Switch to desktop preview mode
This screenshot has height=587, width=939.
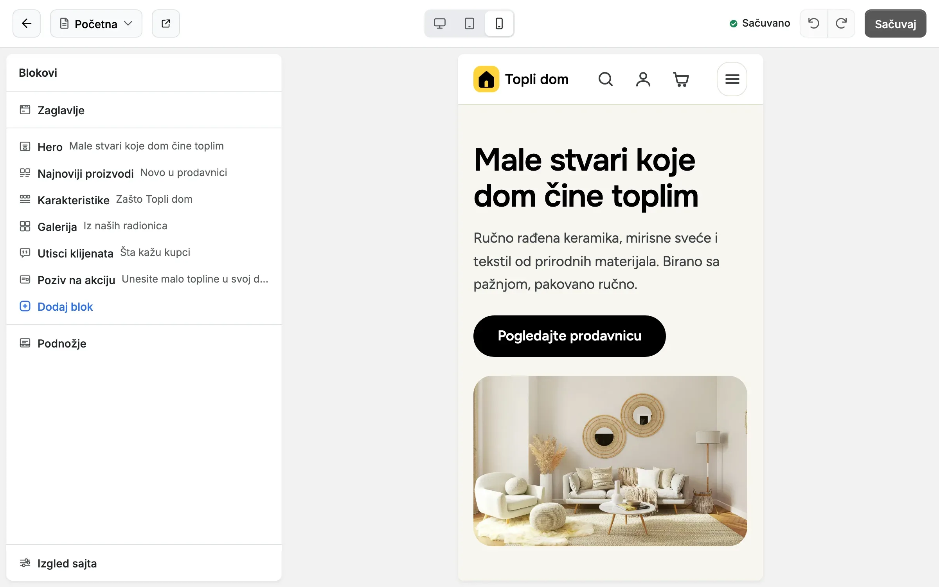440,23
